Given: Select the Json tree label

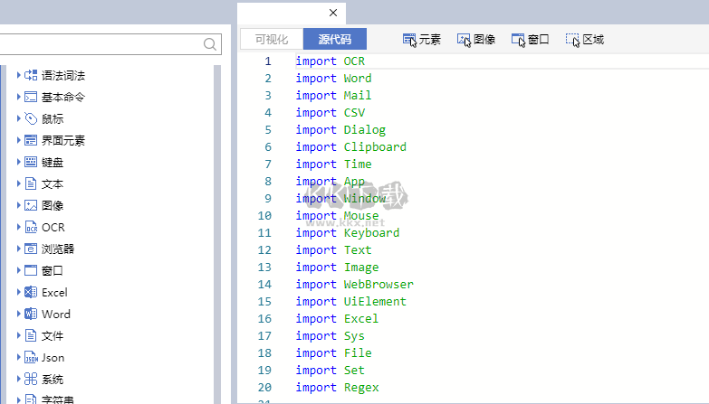Looking at the screenshot, I should tap(53, 358).
